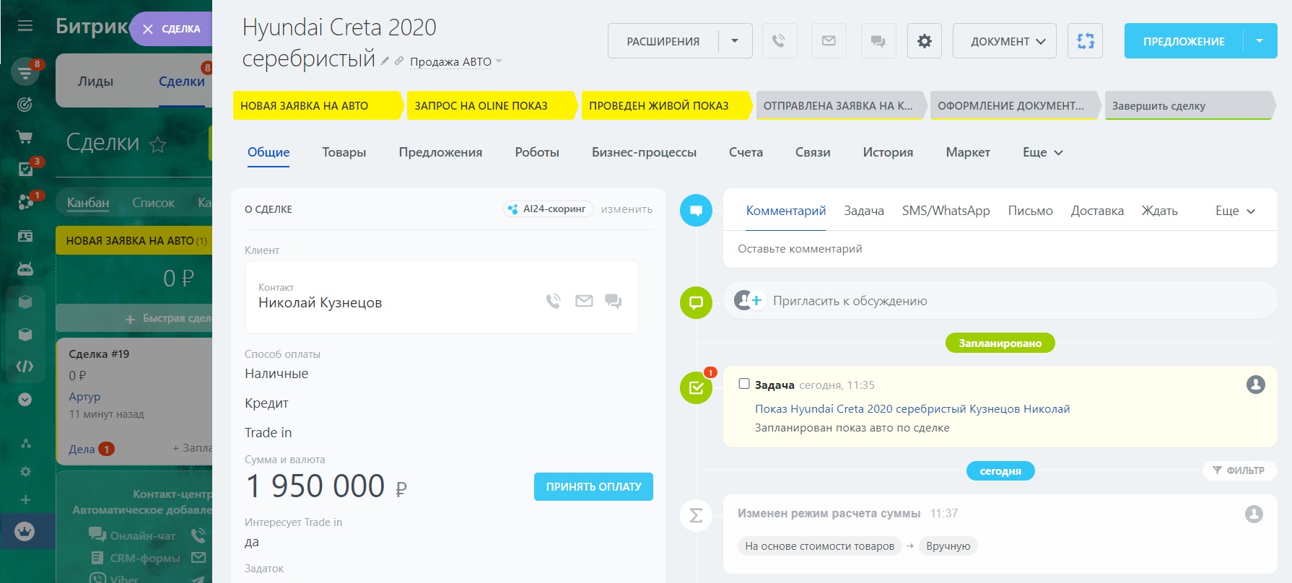
Task: Open deal settings gear button
Action: coord(925,41)
